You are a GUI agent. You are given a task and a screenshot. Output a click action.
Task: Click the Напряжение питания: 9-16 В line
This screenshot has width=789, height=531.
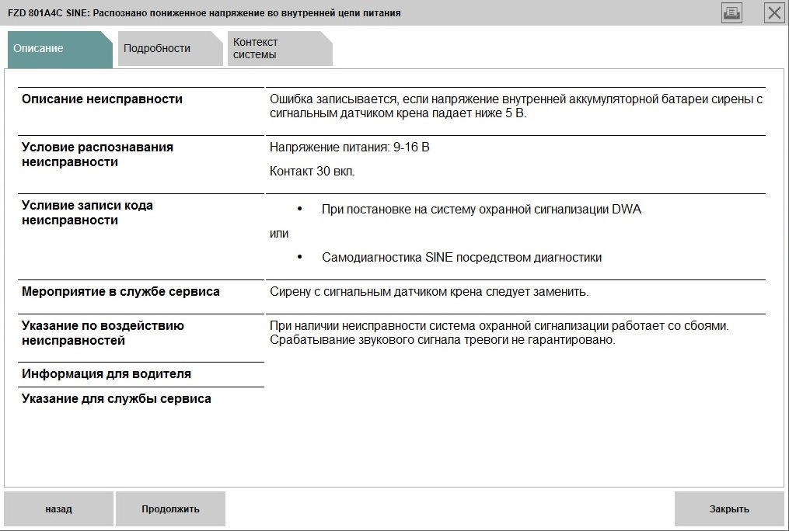pos(350,147)
